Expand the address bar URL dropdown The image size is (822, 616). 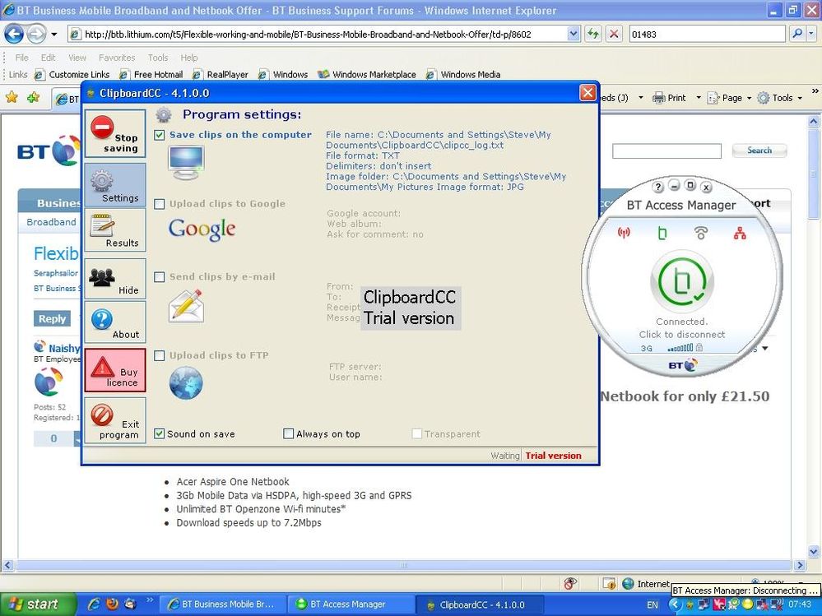(x=574, y=34)
